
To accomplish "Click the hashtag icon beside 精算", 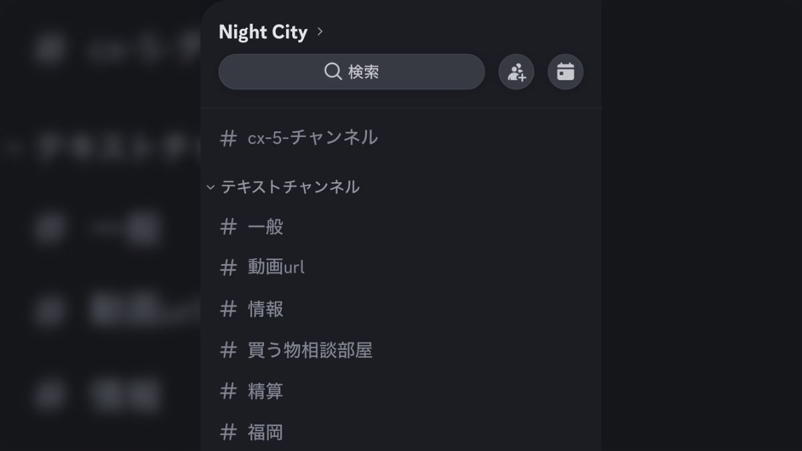I will coord(228,392).
